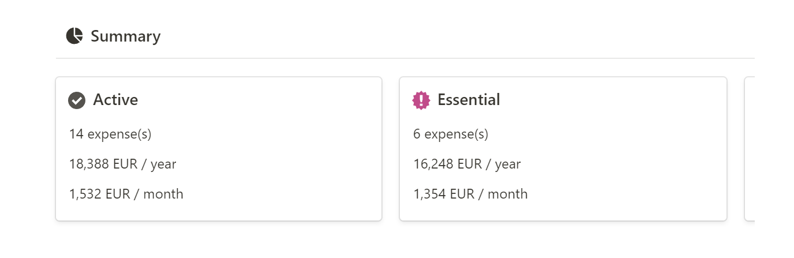Click the word "month" in the Essential card
Image resolution: width=794 pixels, height=258 pixels.
[508, 194]
